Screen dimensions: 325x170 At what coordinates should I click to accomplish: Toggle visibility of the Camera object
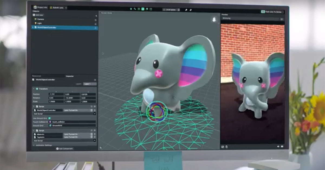96,20
